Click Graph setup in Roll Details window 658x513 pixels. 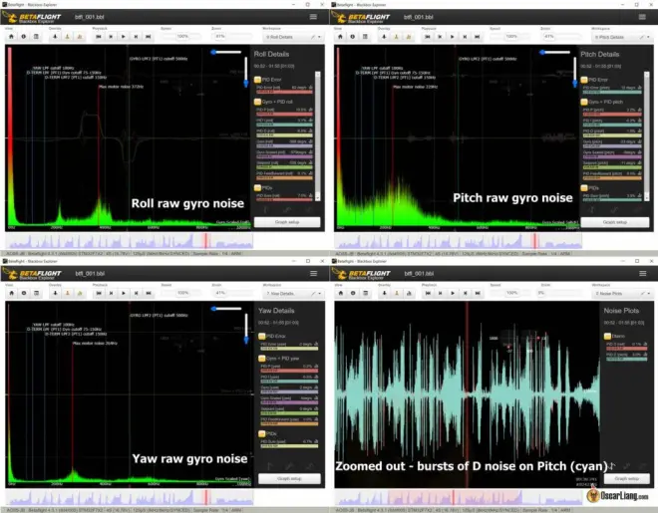pyautogui.click(x=287, y=222)
